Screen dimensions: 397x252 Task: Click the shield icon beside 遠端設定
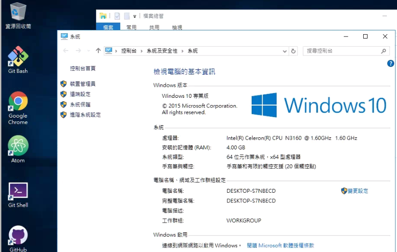pos(64,94)
